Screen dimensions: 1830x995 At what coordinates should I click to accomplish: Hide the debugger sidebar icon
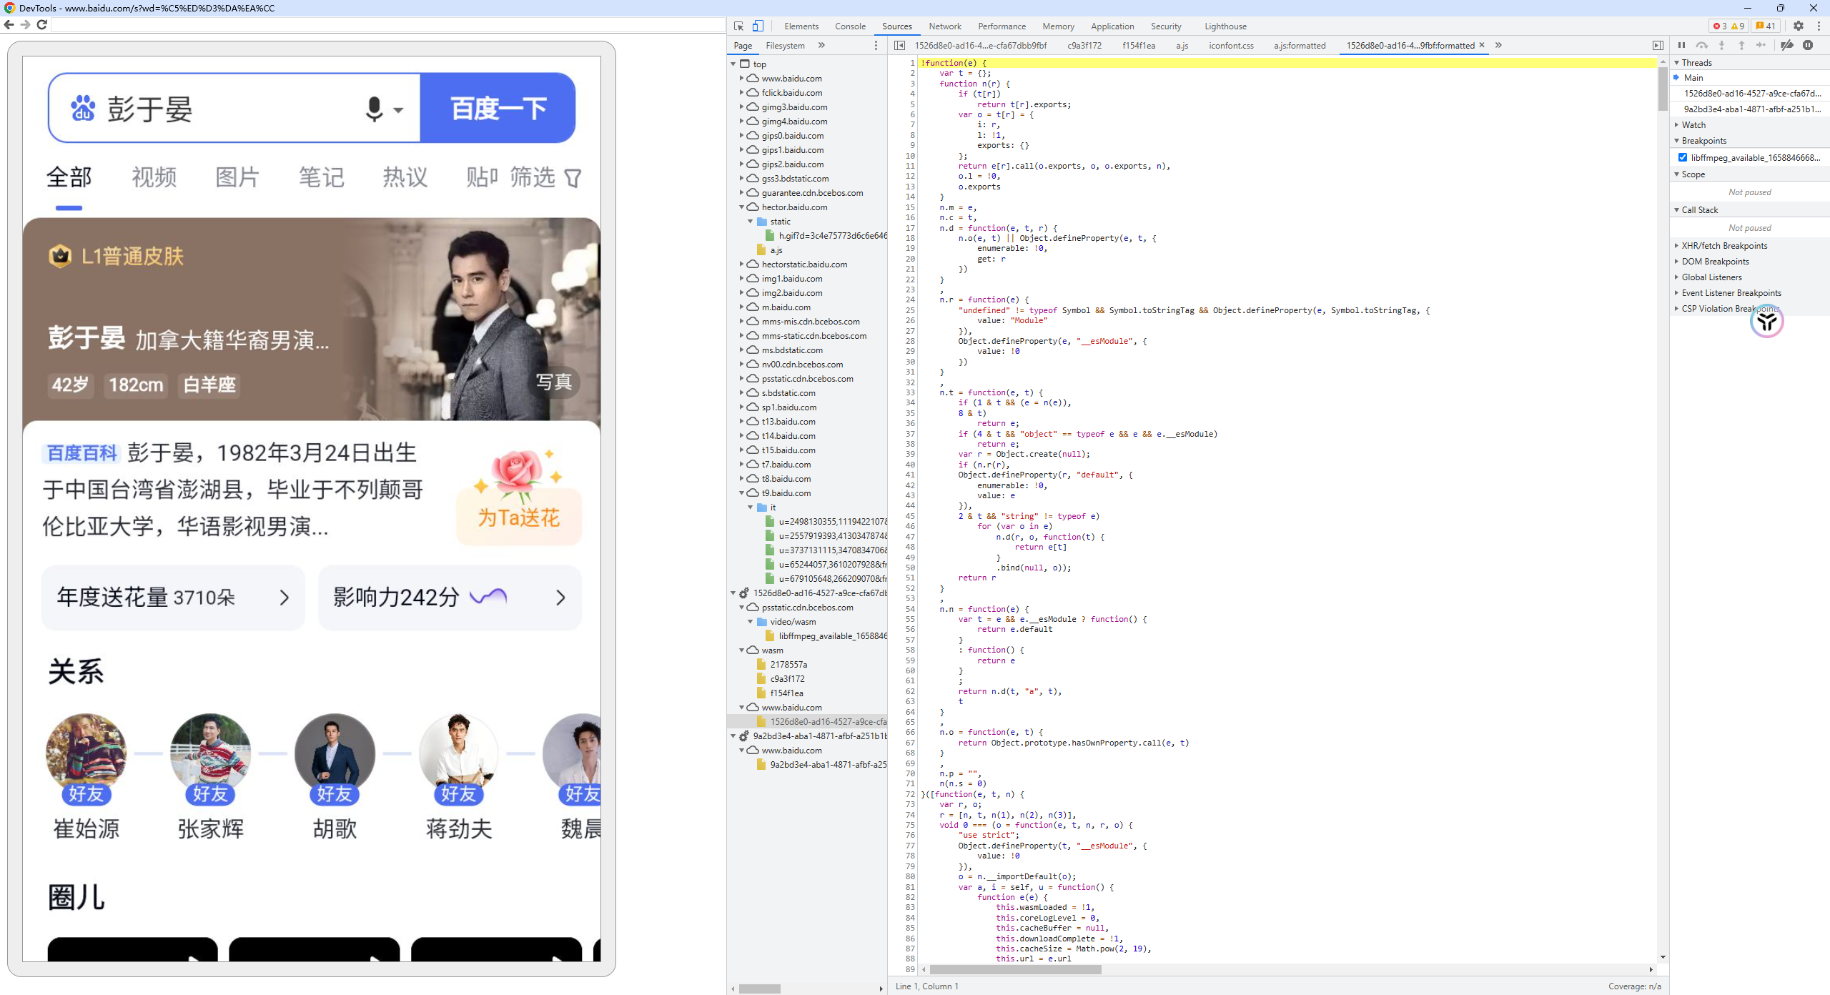point(1658,45)
